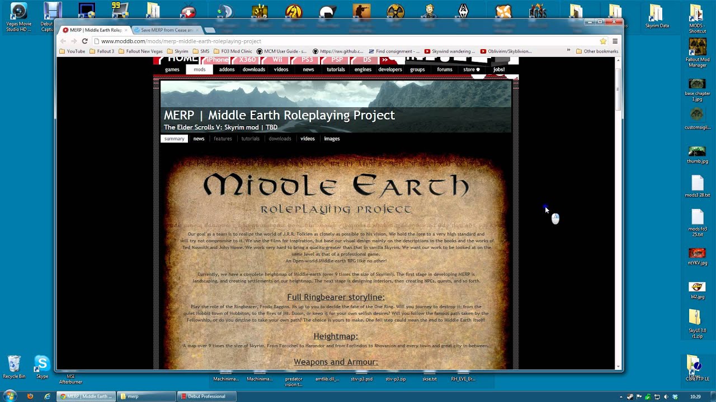Open the Skyrim Data folder on desktop
The image size is (716, 402).
tap(657, 16)
